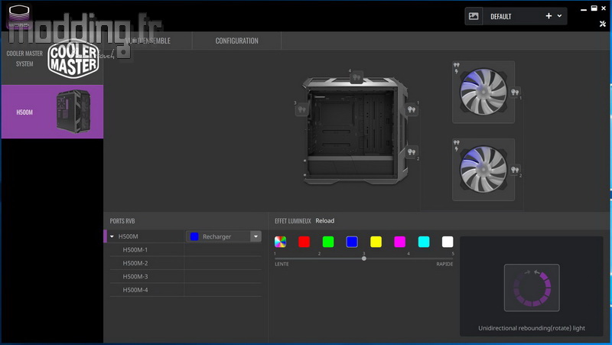Screen dimensions: 612x345
Task: Click the speed slider handle
Action: tap(364, 259)
